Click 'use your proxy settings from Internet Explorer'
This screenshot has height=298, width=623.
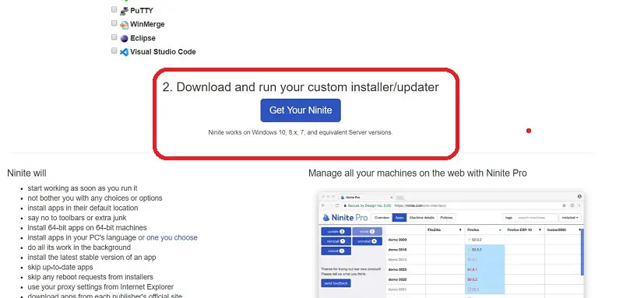100,287
